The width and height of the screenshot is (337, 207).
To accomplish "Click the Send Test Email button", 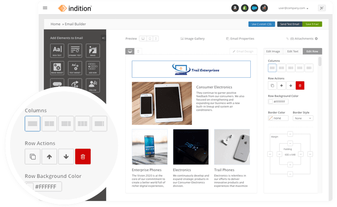I will click(x=289, y=24).
